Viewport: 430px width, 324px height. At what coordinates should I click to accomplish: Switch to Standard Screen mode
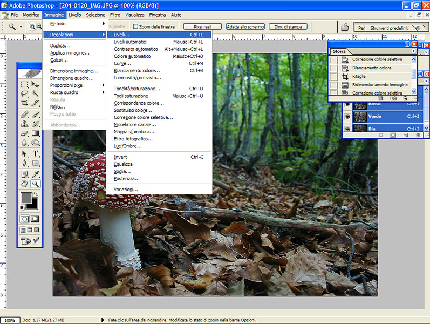(x=24, y=230)
